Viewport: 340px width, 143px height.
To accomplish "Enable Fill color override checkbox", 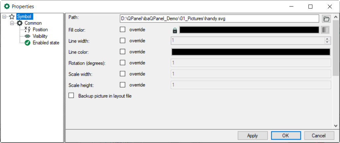I will click(123, 30).
